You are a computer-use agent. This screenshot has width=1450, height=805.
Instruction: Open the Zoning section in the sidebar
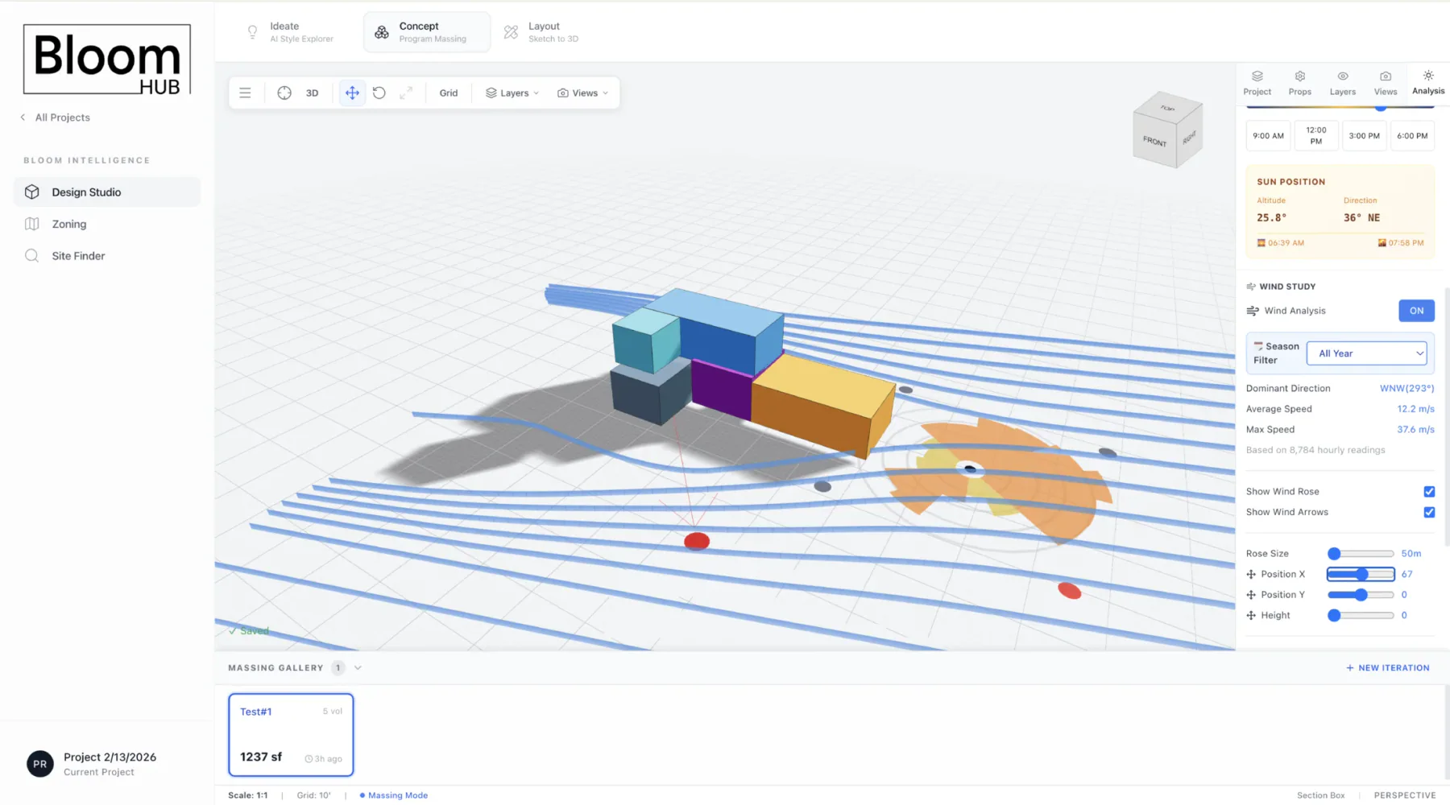[x=70, y=224]
